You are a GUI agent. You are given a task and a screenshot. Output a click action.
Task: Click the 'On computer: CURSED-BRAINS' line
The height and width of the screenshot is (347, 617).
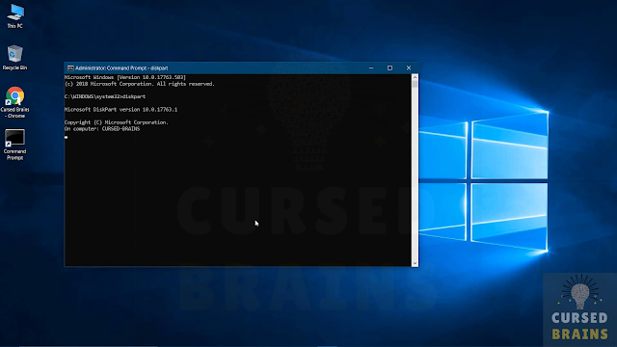click(102, 128)
